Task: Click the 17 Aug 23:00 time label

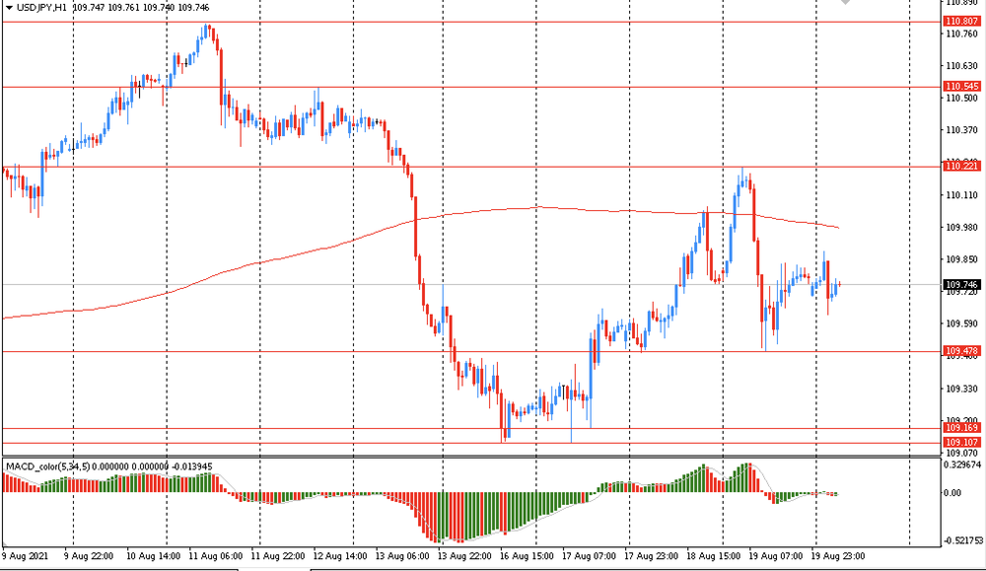Action: 652,556
